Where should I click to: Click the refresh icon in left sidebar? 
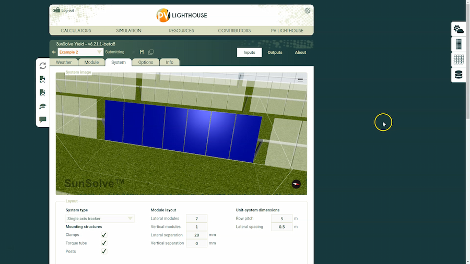(x=43, y=66)
